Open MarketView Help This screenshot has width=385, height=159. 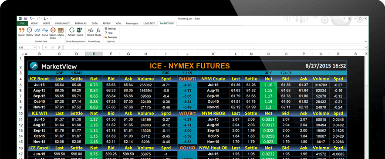[x=109, y=33]
